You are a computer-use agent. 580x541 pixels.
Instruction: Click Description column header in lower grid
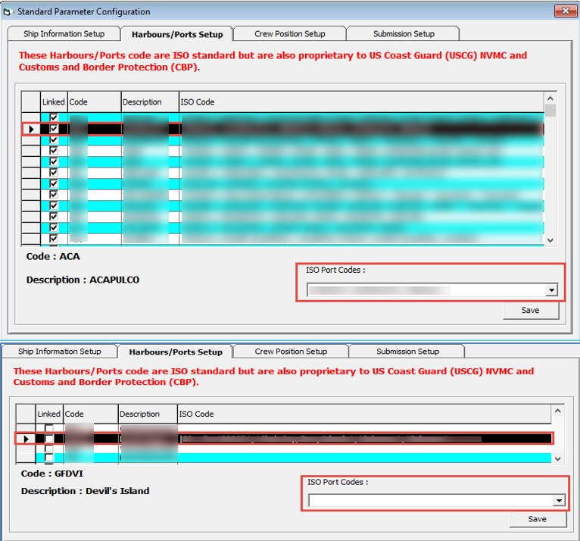[x=148, y=414]
